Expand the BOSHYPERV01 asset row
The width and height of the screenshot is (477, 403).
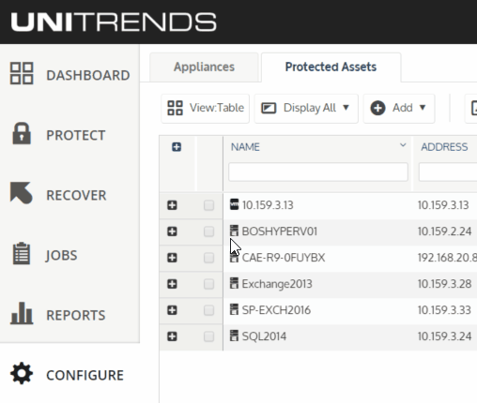click(x=172, y=231)
